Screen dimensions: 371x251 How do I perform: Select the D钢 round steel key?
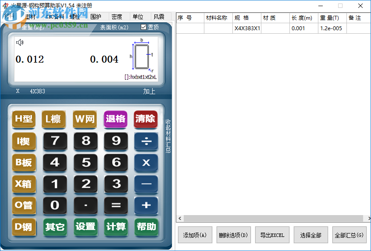pyautogui.click(x=24, y=227)
